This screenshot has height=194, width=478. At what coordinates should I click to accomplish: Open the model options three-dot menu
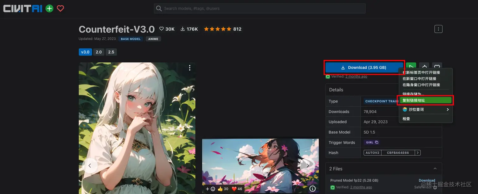438,29
